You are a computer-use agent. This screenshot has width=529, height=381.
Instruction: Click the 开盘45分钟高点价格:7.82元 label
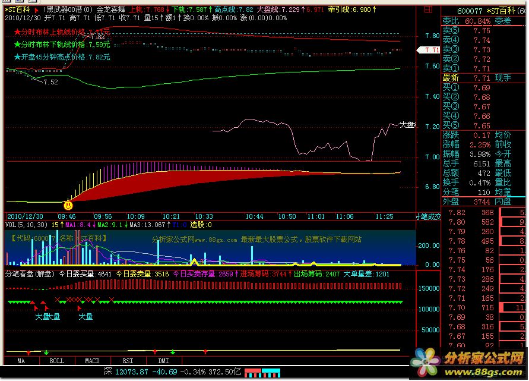62,57
